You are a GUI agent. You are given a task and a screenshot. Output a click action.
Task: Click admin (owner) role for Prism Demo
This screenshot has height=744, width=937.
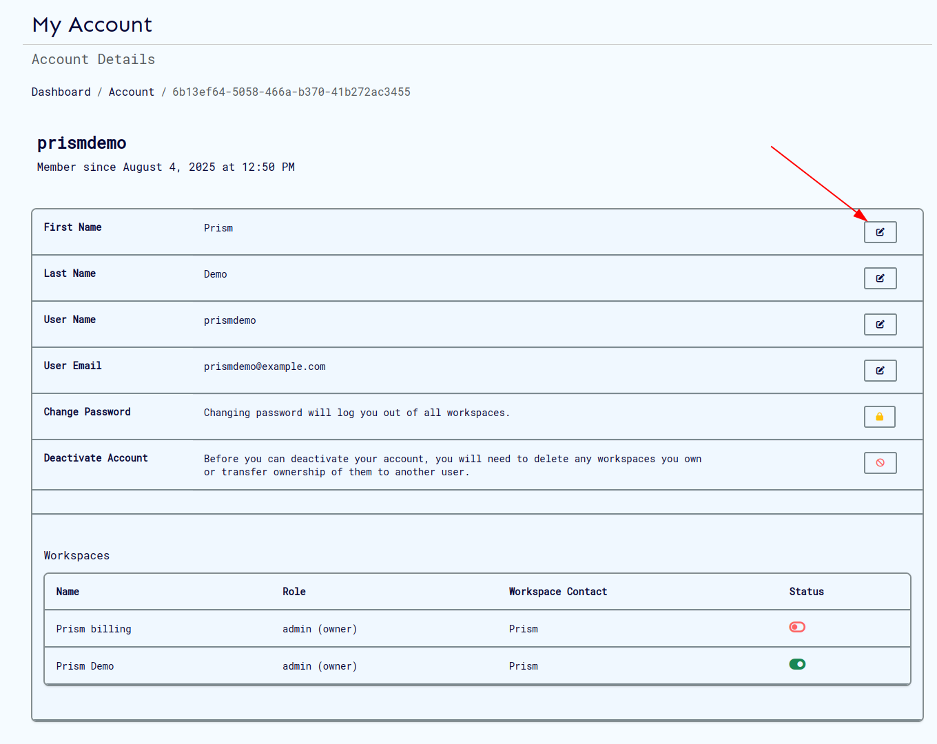[320, 666]
